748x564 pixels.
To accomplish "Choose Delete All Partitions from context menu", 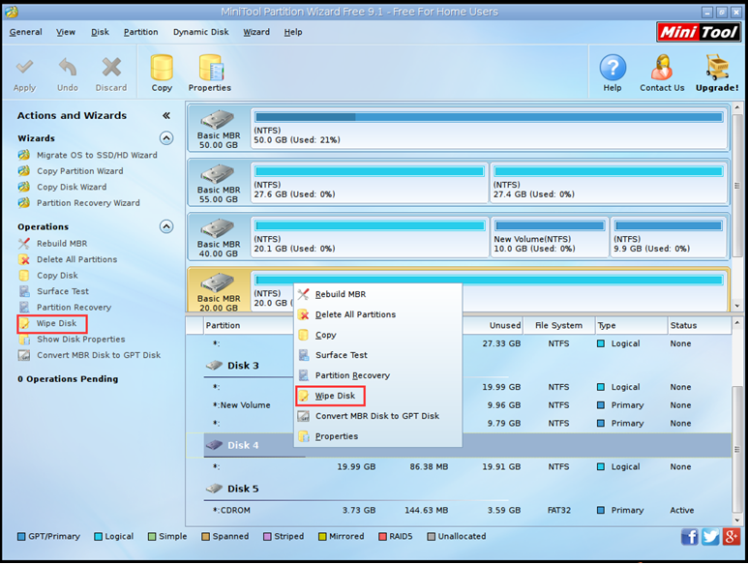I will (x=377, y=314).
